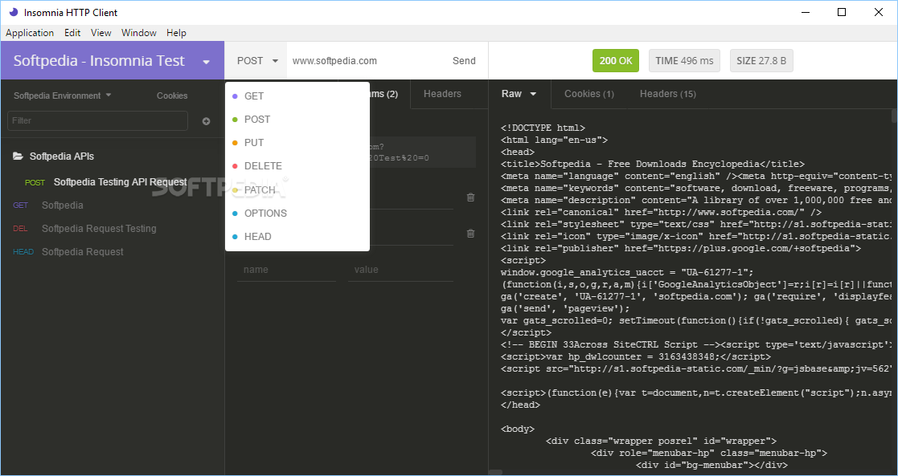Click the new parameter name field

pyautogui.click(x=286, y=270)
